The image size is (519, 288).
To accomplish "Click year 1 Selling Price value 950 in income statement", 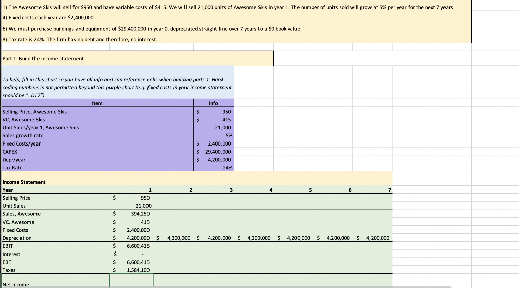I will tap(131, 198).
